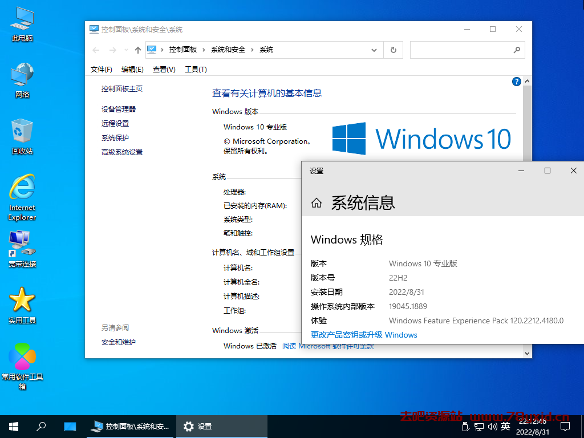Click the computer icon in address bar
Image resolution: width=584 pixels, height=438 pixels.
152,50
